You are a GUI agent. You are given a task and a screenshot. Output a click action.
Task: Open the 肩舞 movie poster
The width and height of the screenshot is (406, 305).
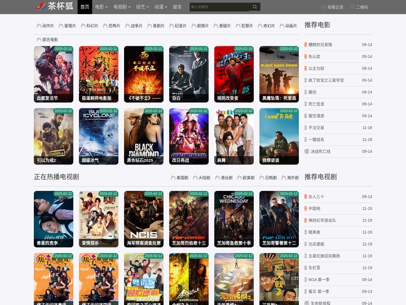point(234,137)
